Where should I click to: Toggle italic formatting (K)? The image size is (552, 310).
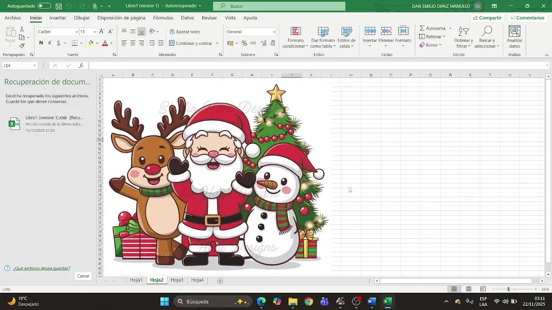click(x=50, y=43)
